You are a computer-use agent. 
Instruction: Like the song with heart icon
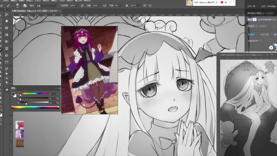click(x=222, y=3)
